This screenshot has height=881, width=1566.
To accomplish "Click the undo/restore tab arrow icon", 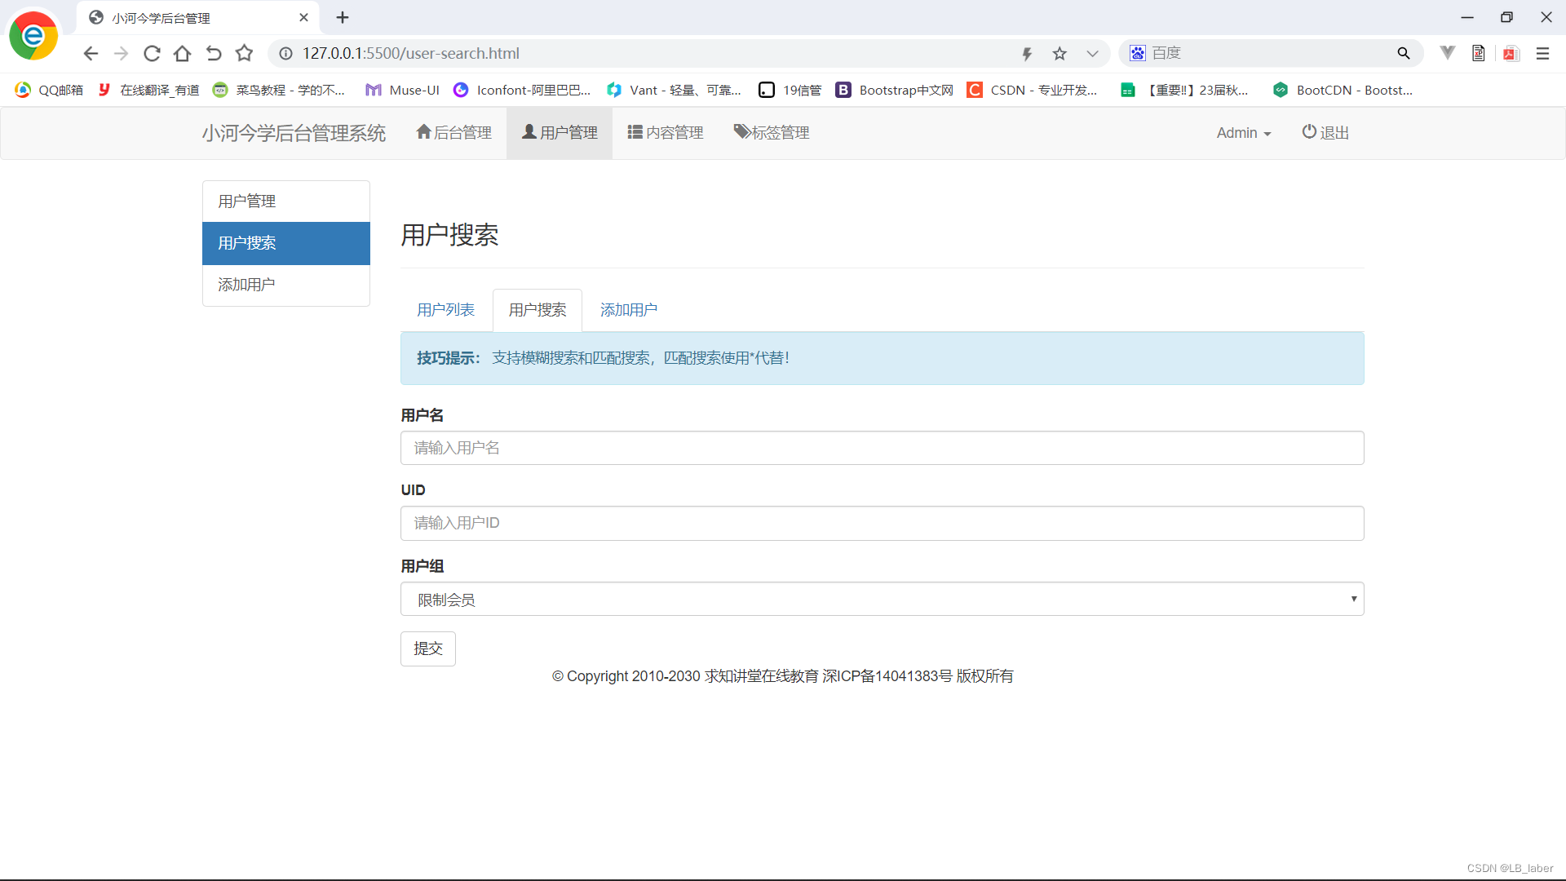I will coord(214,54).
